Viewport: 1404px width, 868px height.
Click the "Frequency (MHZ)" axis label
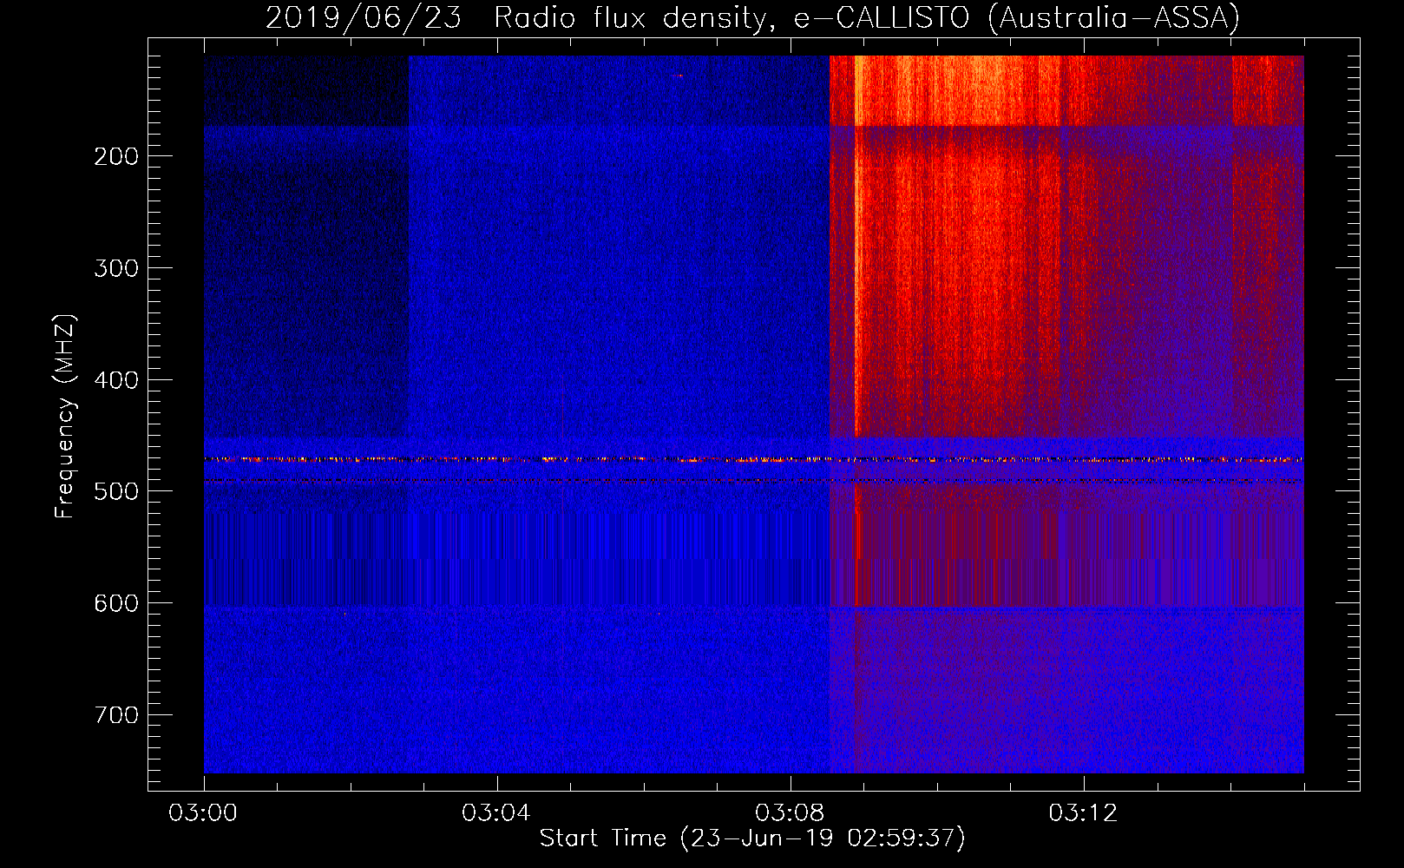tap(64, 417)
